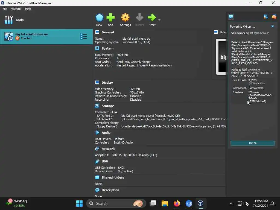Open the General section heading link
This screenshot has height=210, width=280.
click(x=107, y=32)
